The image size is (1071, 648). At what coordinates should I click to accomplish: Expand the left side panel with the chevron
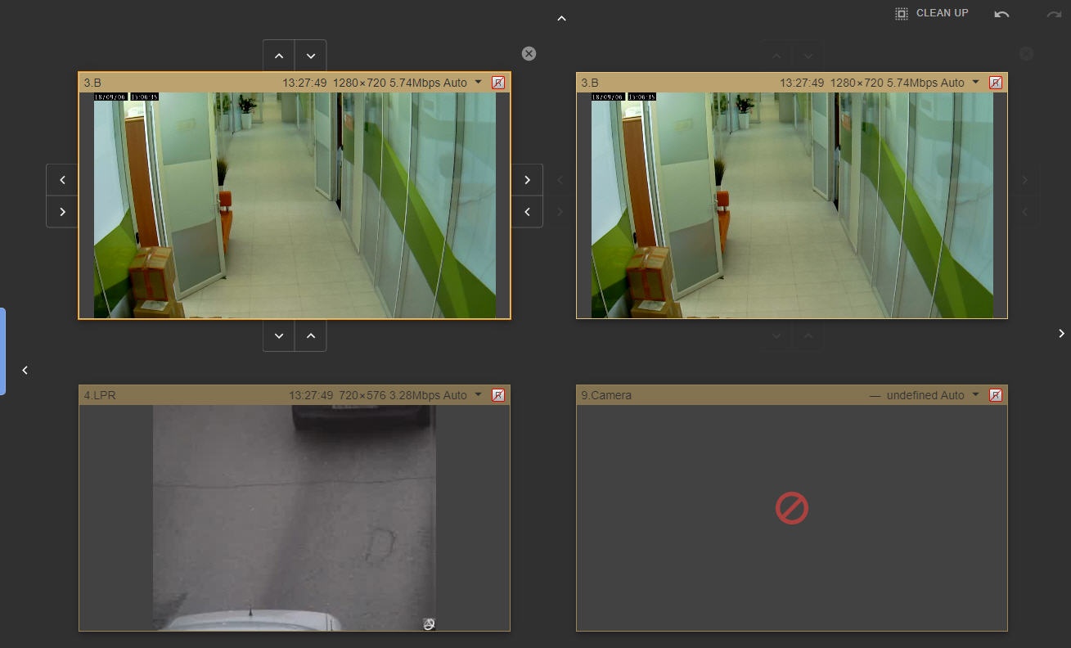click(25, 370)
